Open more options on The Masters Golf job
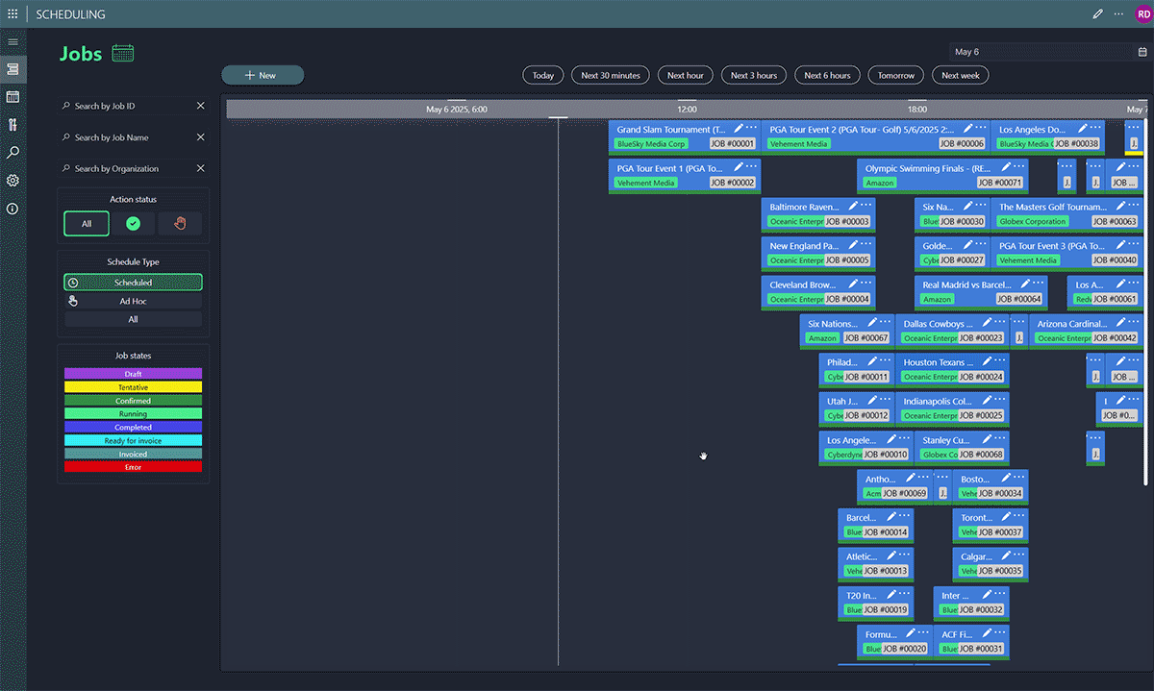 [1133, 206]
